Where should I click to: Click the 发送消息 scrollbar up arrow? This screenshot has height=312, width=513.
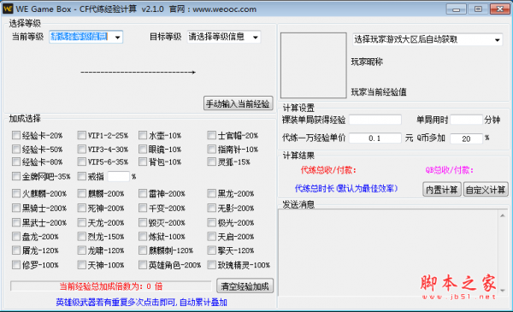coord(503,215)
